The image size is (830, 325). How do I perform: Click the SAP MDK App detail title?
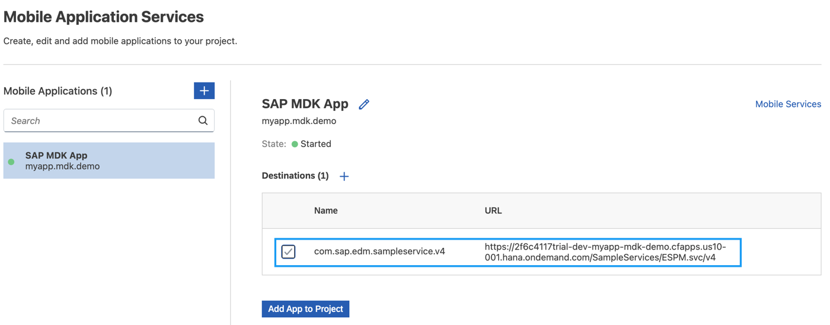pyautogui.click(x=305, y=104)
